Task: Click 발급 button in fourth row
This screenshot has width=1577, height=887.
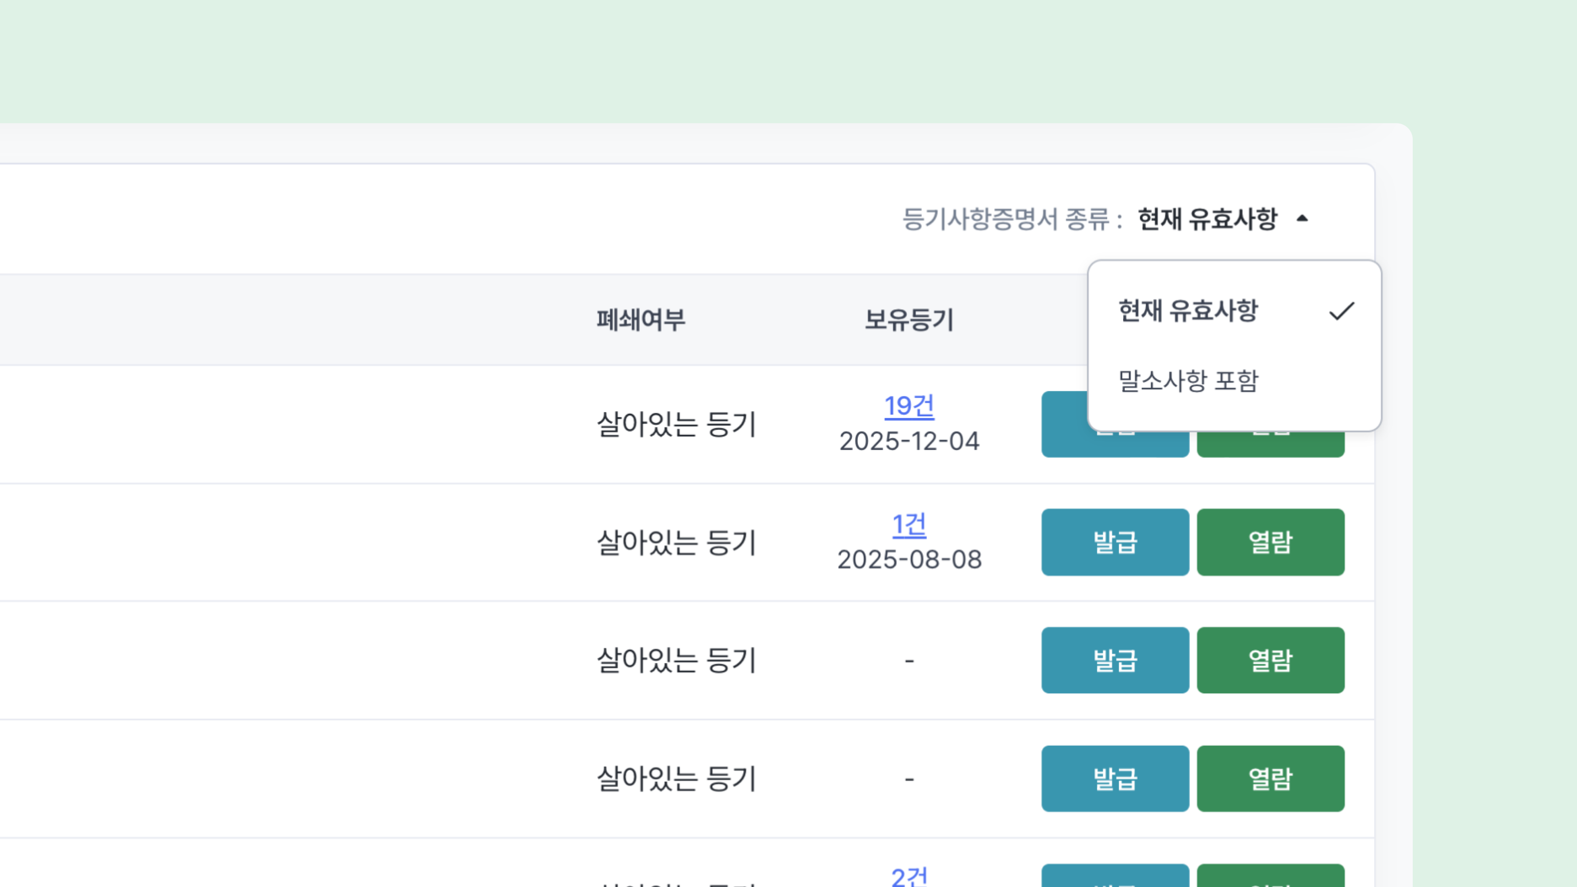Action: click(x=1115, y=779)
